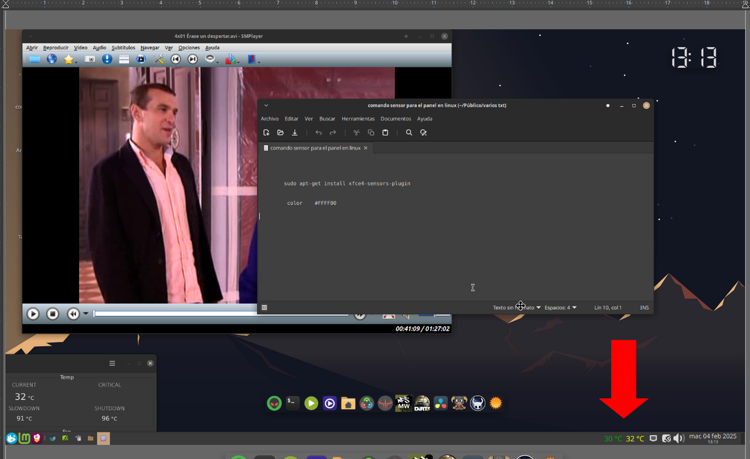Click the 'sudo apt-get install xfce4-sensors-plugin' line
750x459 pixels.
click(347, 183)
